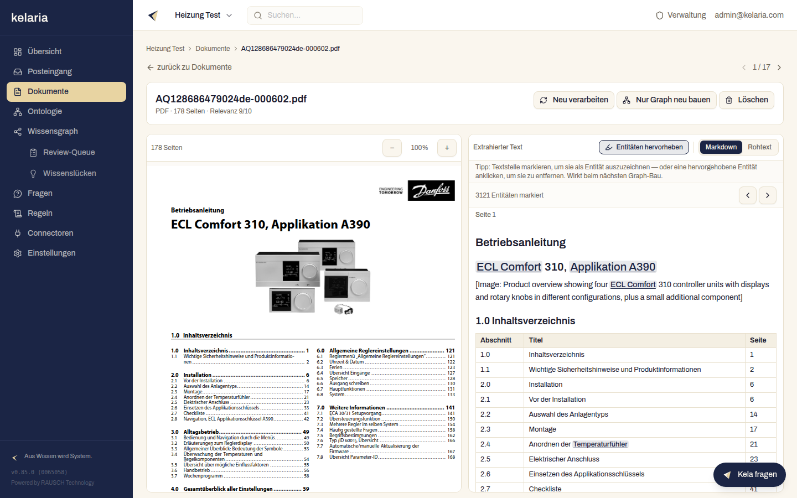Click the 100% zoom level value
The width and height of the screenshot is (797, 498).
(x=420, y=148)
